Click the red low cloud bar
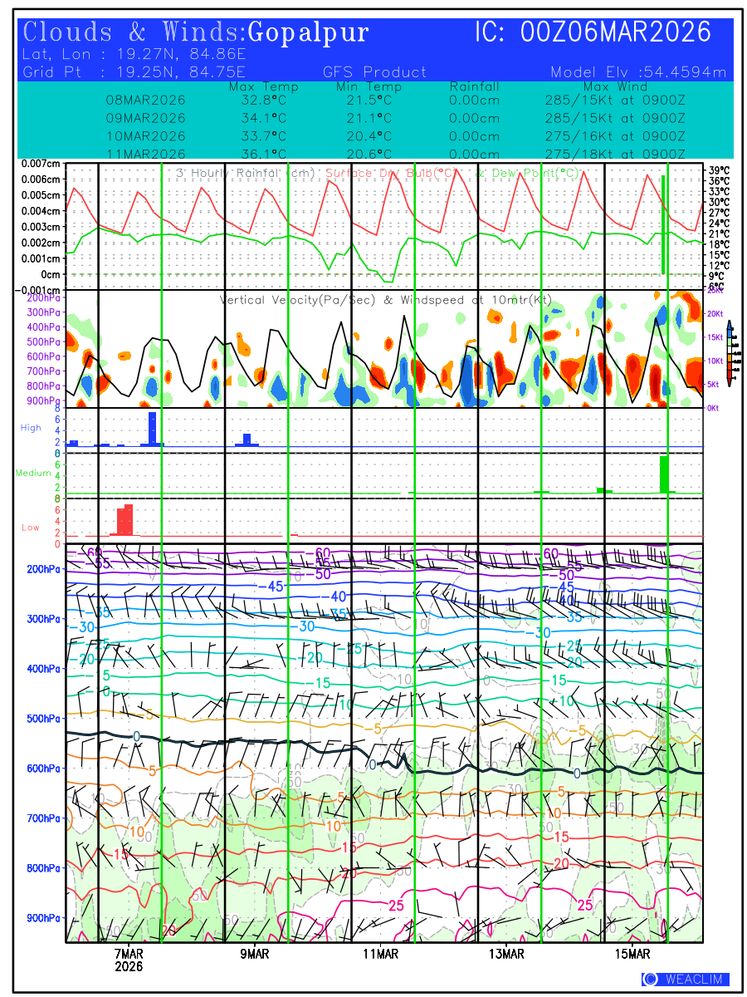Screen dimensions: 747x997 coord(124,521)
